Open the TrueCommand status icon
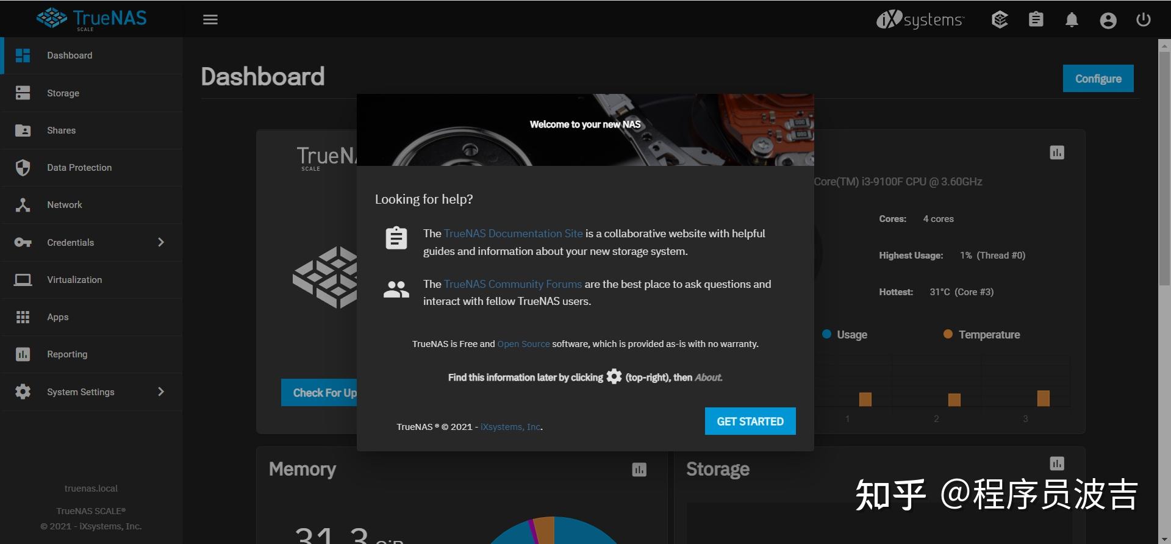 1000,20
